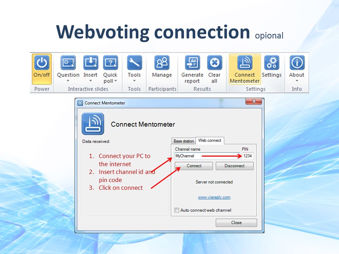This screenshot has width=339, height=254.
Task: Click the Generate report icon
Action: (192, 63)
